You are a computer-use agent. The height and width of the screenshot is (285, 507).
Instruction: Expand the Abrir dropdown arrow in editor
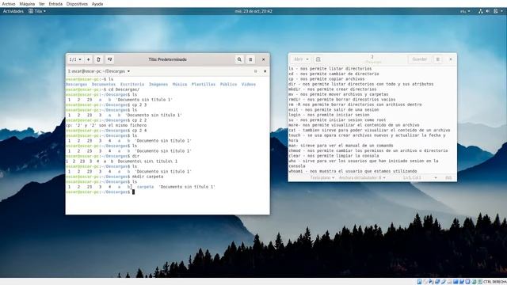(x=307, y=59)
